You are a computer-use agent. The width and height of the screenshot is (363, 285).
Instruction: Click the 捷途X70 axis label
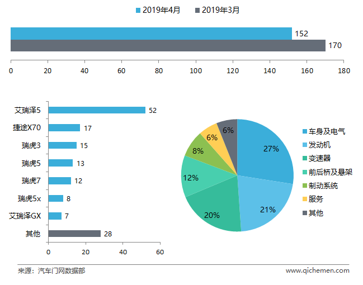click(x=27, y=128)
